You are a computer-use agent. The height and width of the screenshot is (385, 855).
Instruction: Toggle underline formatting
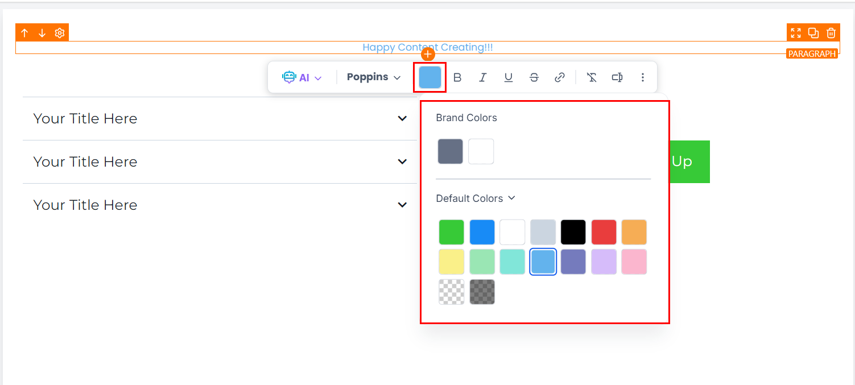(509, 77)
